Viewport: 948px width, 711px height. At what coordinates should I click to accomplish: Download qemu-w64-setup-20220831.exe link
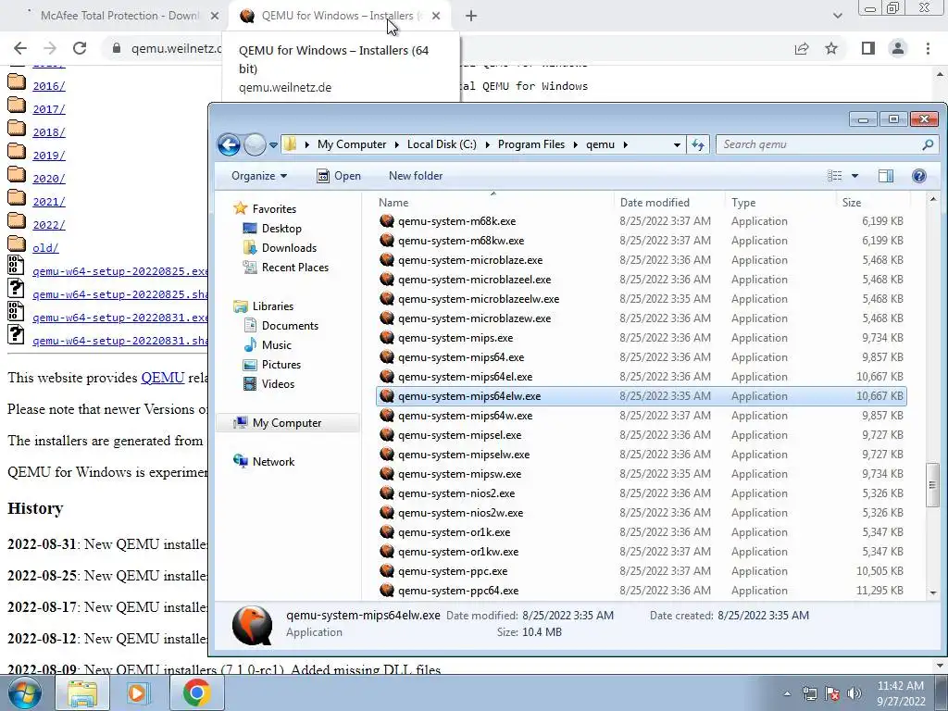120,318
